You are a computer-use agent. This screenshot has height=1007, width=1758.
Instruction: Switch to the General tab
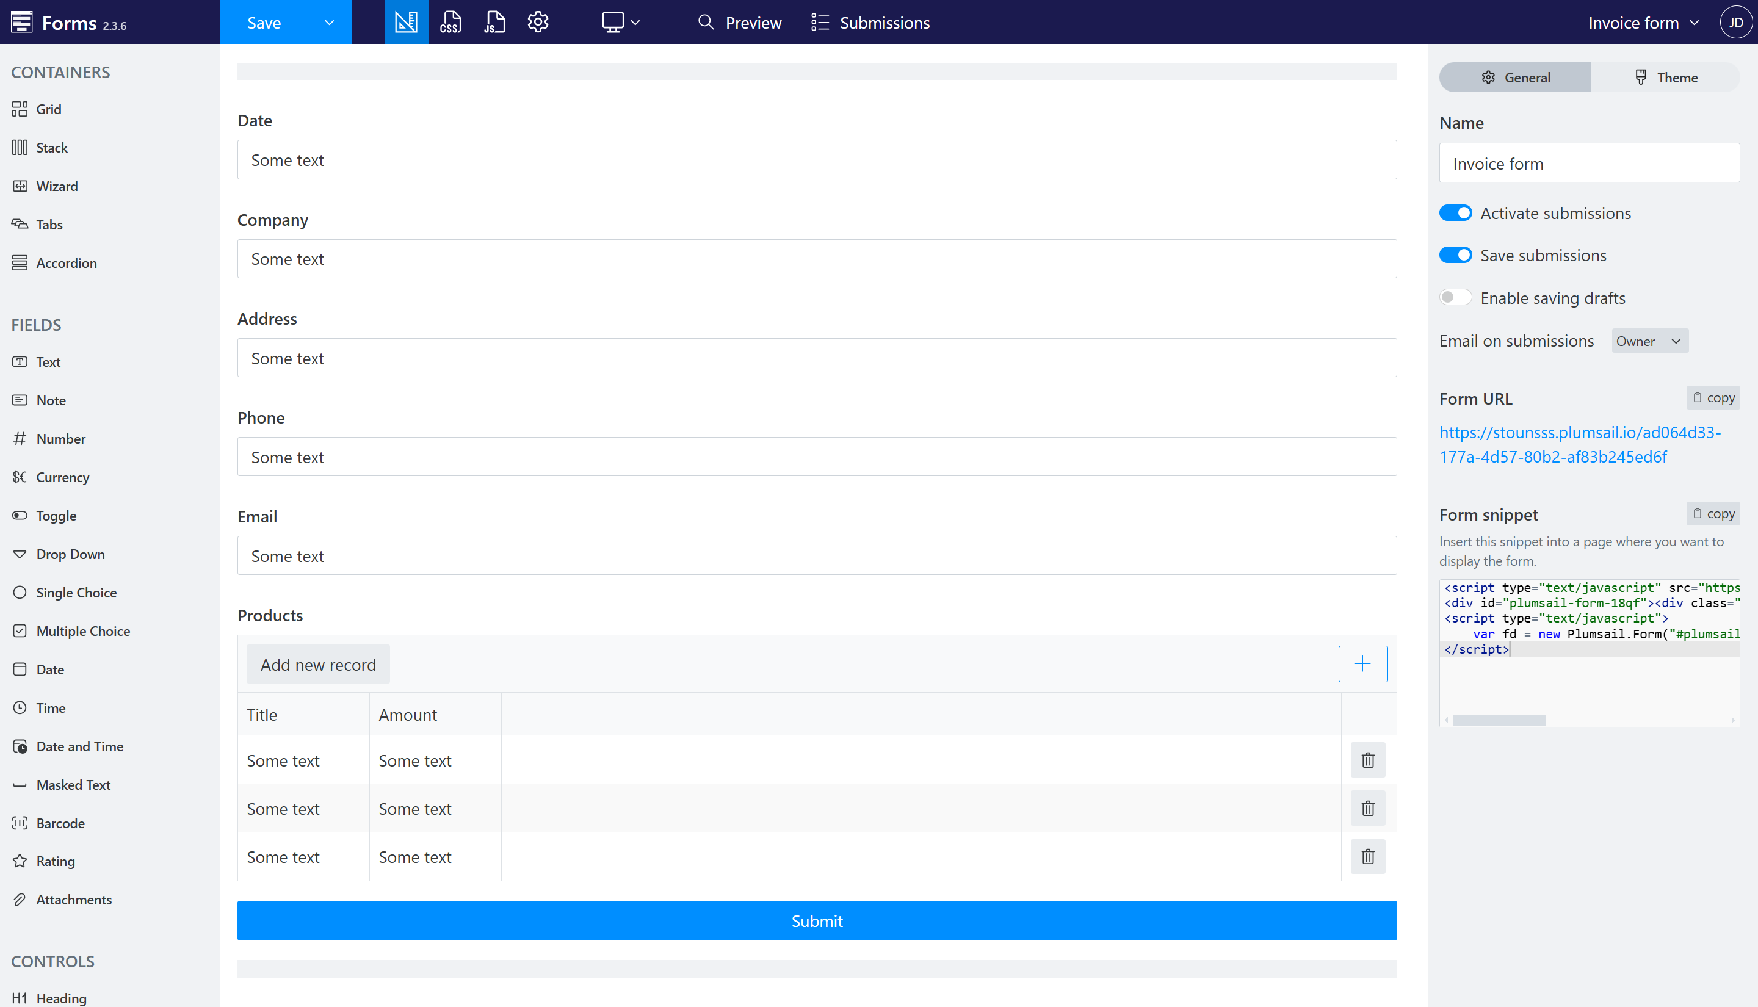(x=1514, y=78)
